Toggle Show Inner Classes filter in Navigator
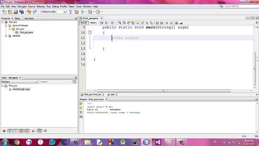The height and width of the screenshot is (146, 259). point(27,131)
